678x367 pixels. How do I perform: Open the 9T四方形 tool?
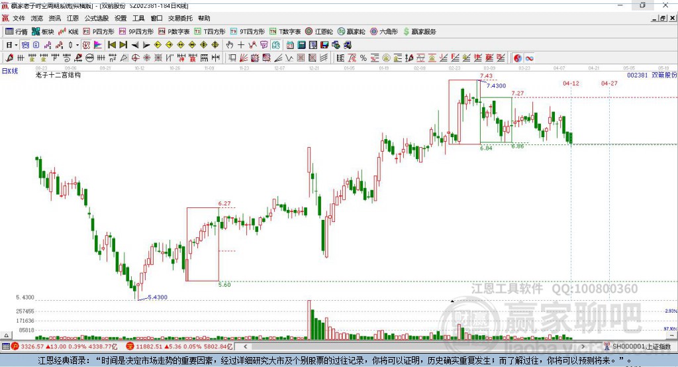coord(248,32)
